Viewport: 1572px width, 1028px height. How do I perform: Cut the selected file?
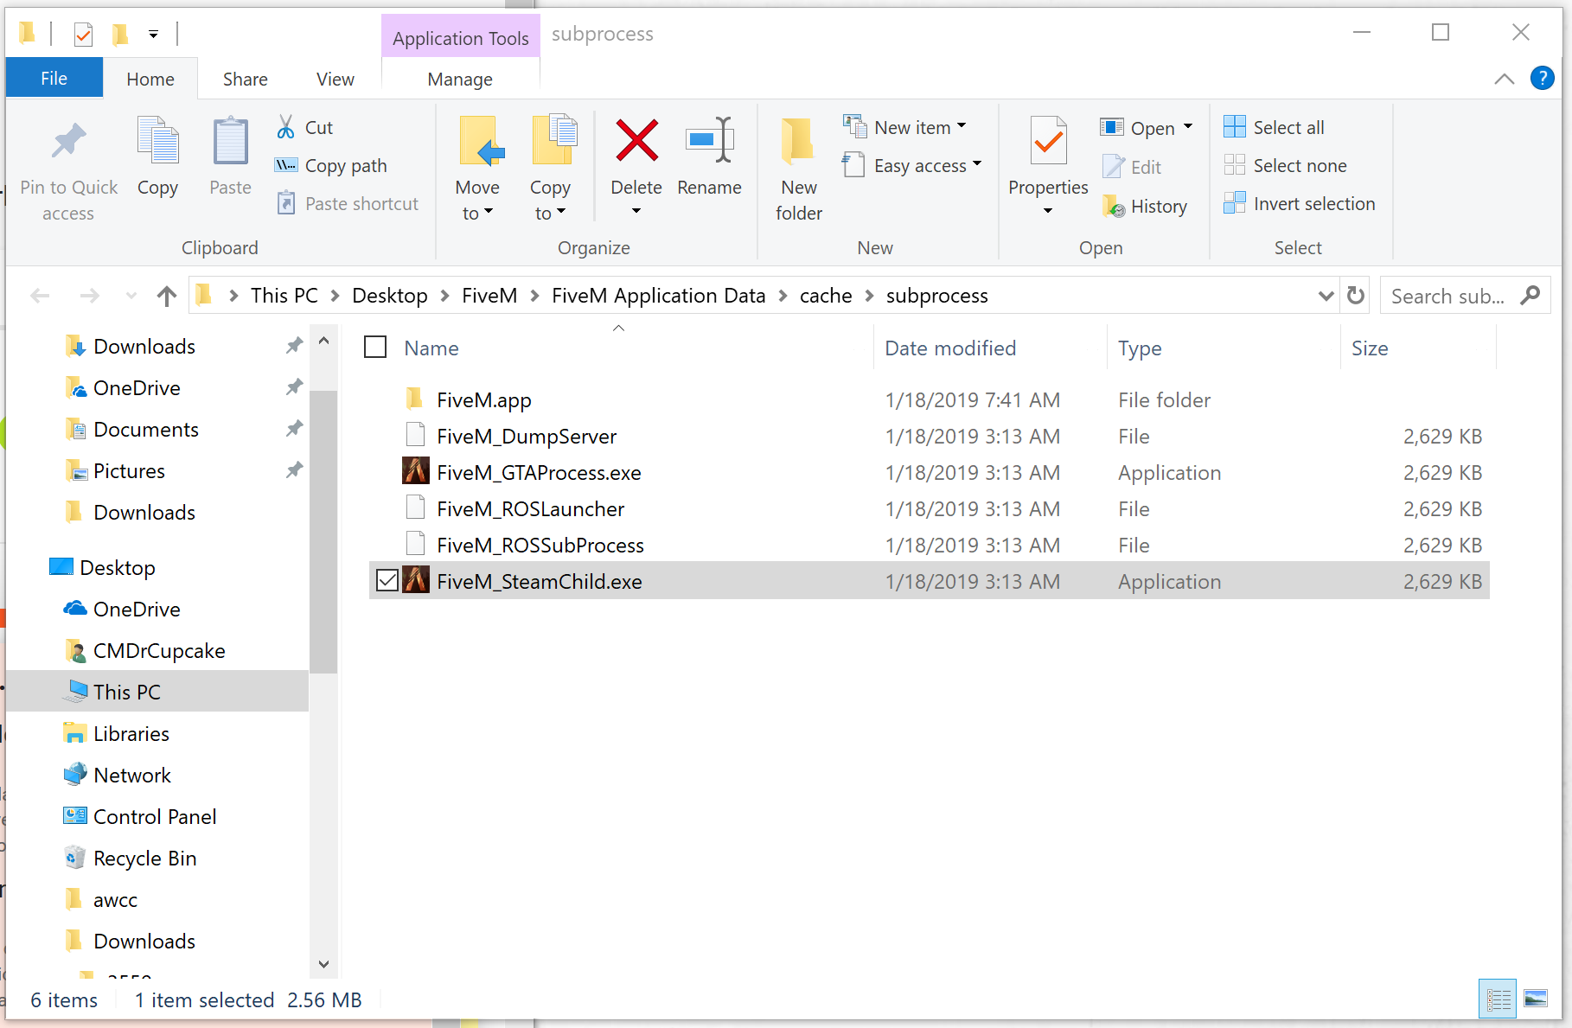point(304,128)
